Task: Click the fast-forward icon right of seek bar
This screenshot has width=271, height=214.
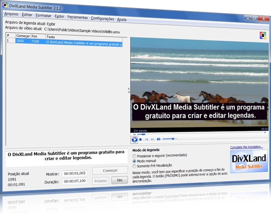Action: tap(265, 132)
